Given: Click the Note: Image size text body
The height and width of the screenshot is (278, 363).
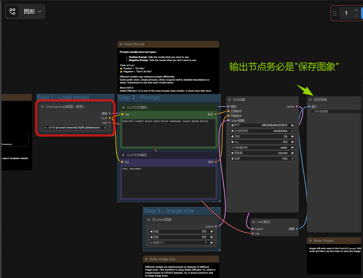Looking at the screenshot, I should pyautogui.click(x=181, y=271).
